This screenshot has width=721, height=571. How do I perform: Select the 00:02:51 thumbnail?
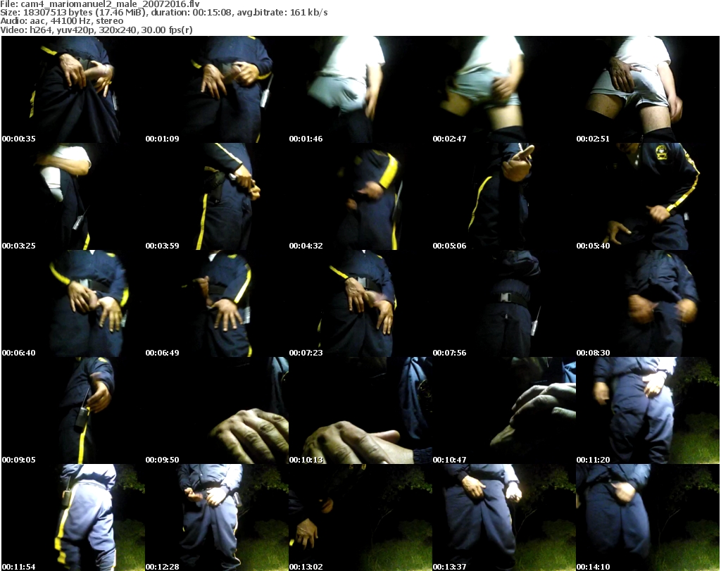(x=648, y=89)
